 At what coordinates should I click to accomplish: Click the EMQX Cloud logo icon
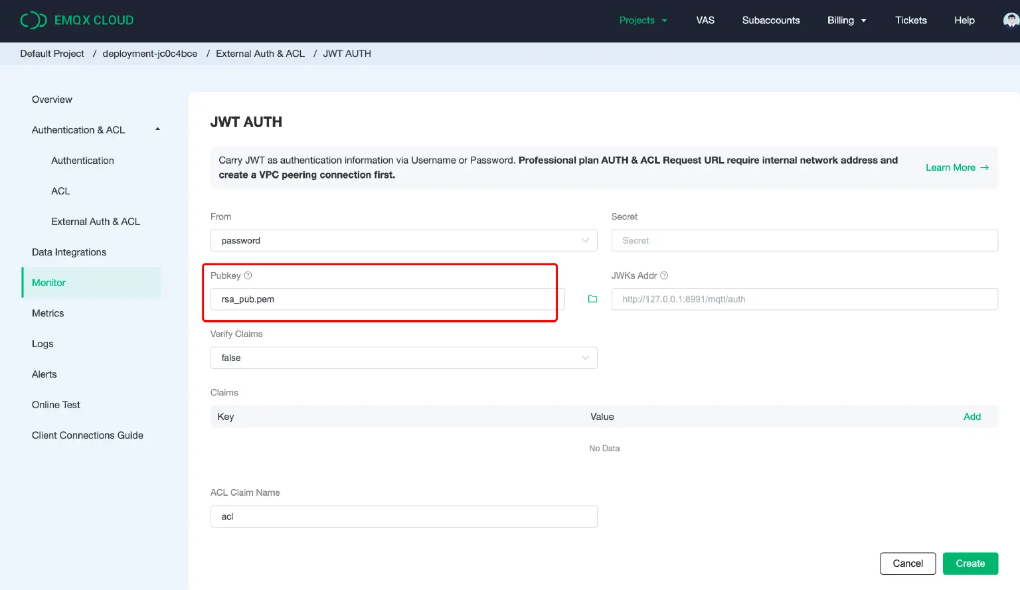click(x=33, y=21)
